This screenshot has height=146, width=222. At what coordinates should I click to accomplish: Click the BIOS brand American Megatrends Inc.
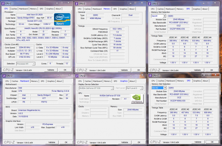44,110
